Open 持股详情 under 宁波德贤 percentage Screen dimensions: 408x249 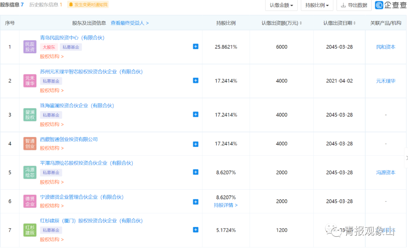(226, 205)
